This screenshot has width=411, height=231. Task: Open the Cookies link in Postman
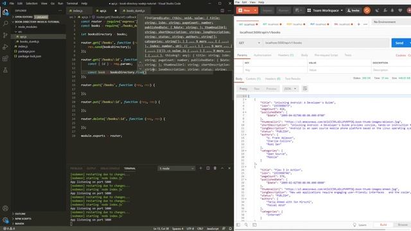tap(401, 55)
